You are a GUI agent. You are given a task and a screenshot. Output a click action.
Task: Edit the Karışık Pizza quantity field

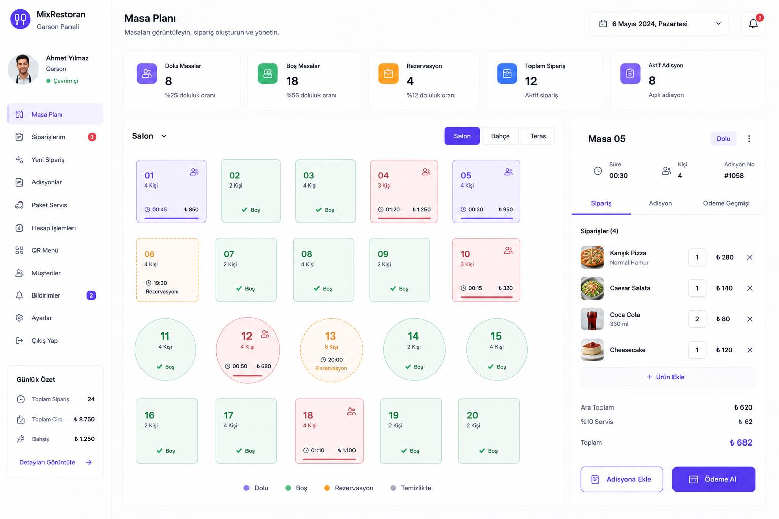[697, 257]
